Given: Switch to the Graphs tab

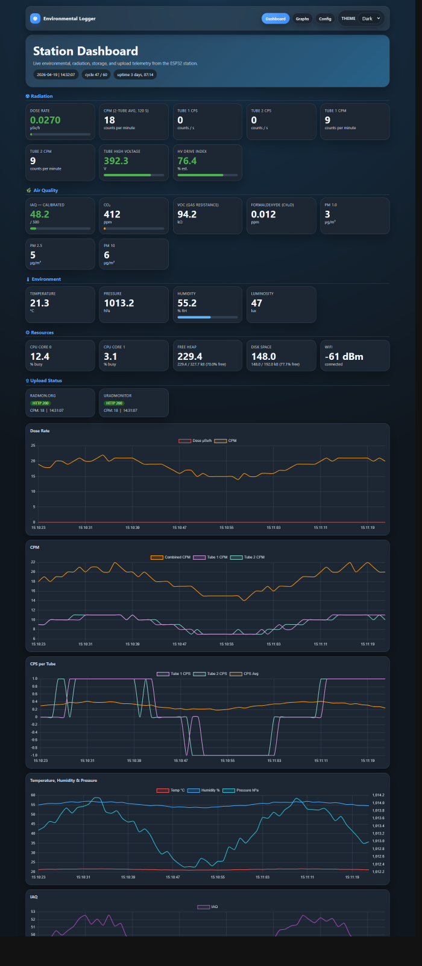Looking at the screenshot, I should click(x=302, y=19).
